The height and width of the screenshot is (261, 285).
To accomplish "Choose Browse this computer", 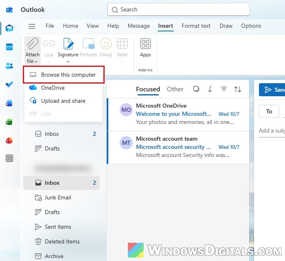I will pyautogui.click(x=64, y=75).
